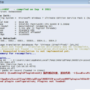Click the GS plugin path 'C:\Users\rakc\AppData' line

(45, 60)
